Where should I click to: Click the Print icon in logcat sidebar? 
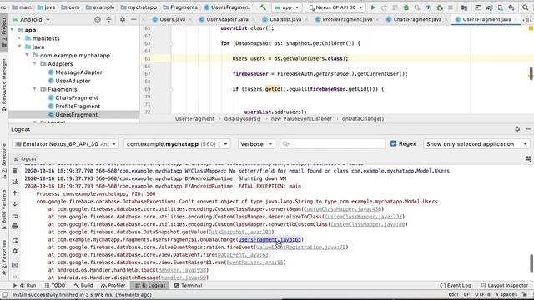click(15, 226)
